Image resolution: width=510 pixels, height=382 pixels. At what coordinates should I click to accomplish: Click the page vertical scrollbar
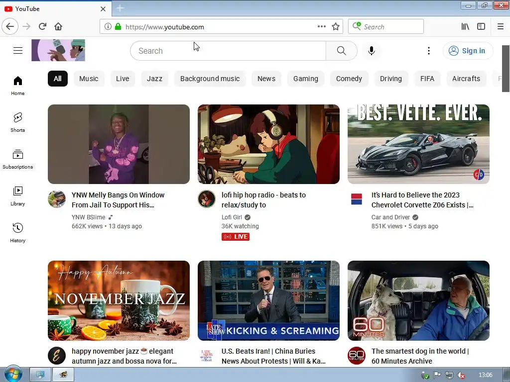(x=506, y=69)
